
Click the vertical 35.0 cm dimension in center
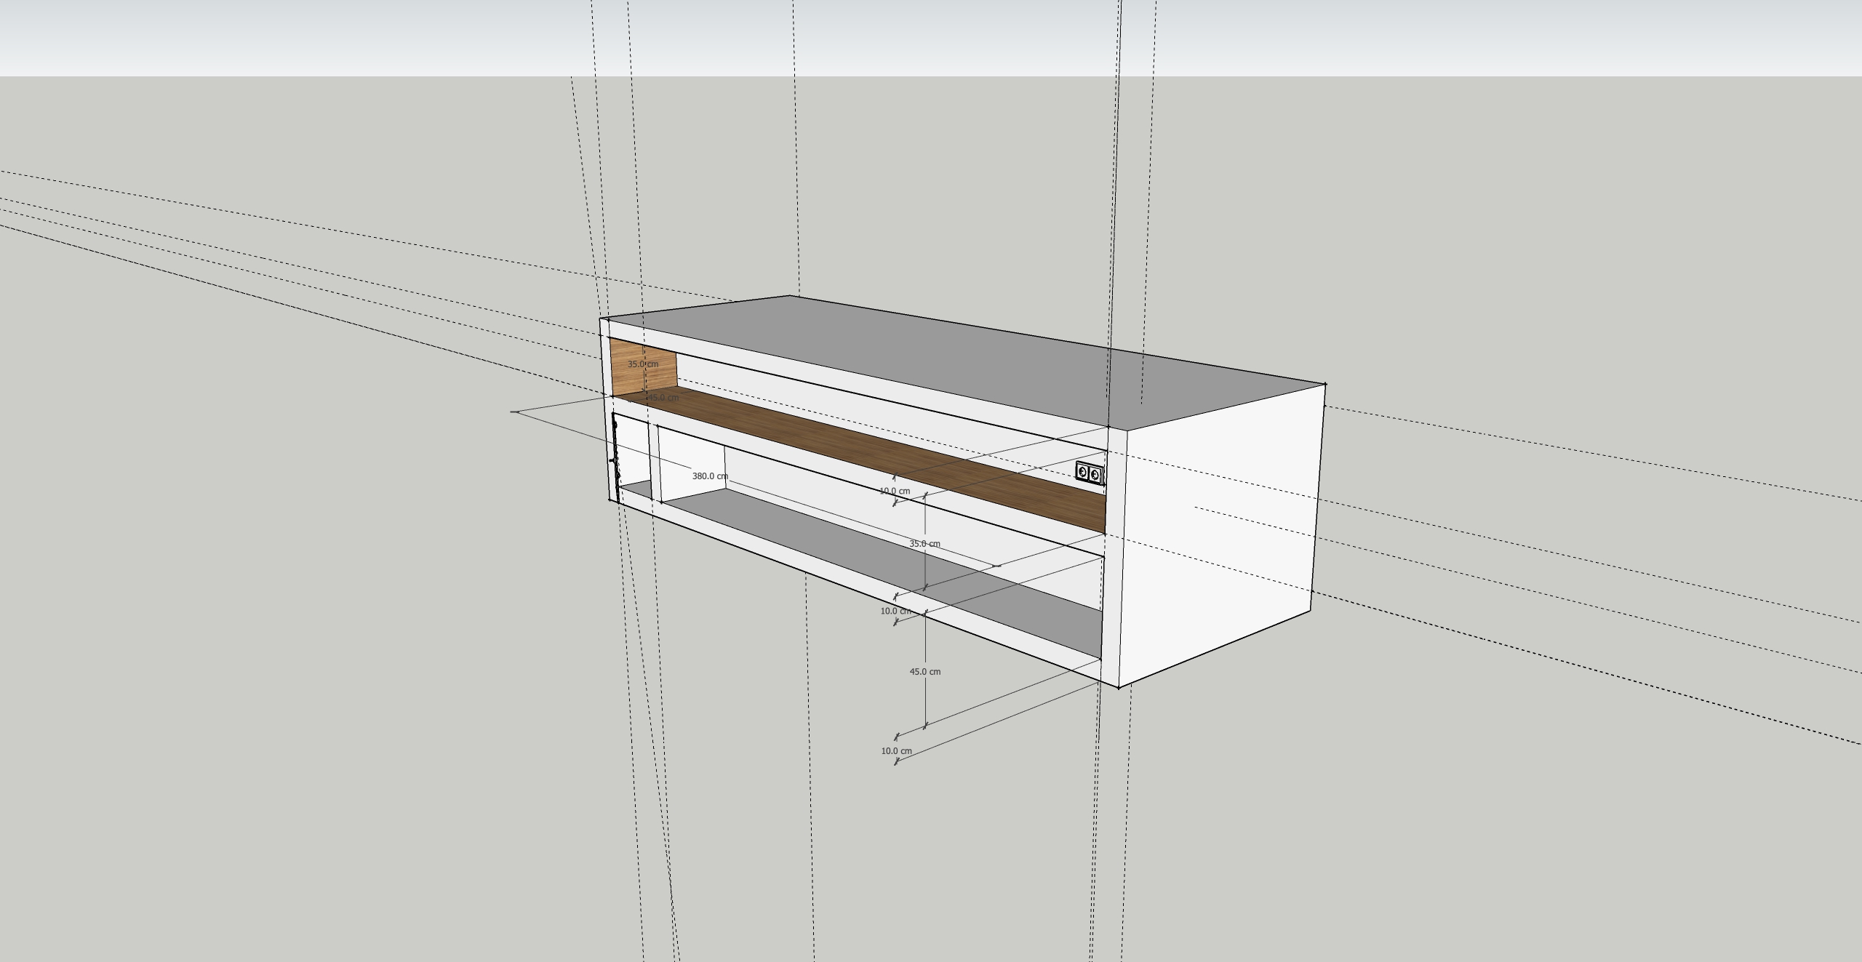pos(924,544)
